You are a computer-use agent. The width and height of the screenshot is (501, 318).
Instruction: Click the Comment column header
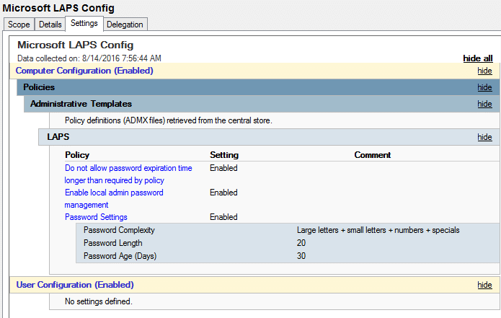click(373, 155)
